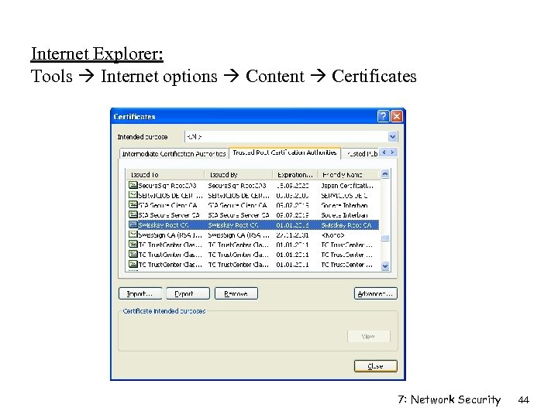
Task: Click the View button
Action: click(x=369, y=336)
